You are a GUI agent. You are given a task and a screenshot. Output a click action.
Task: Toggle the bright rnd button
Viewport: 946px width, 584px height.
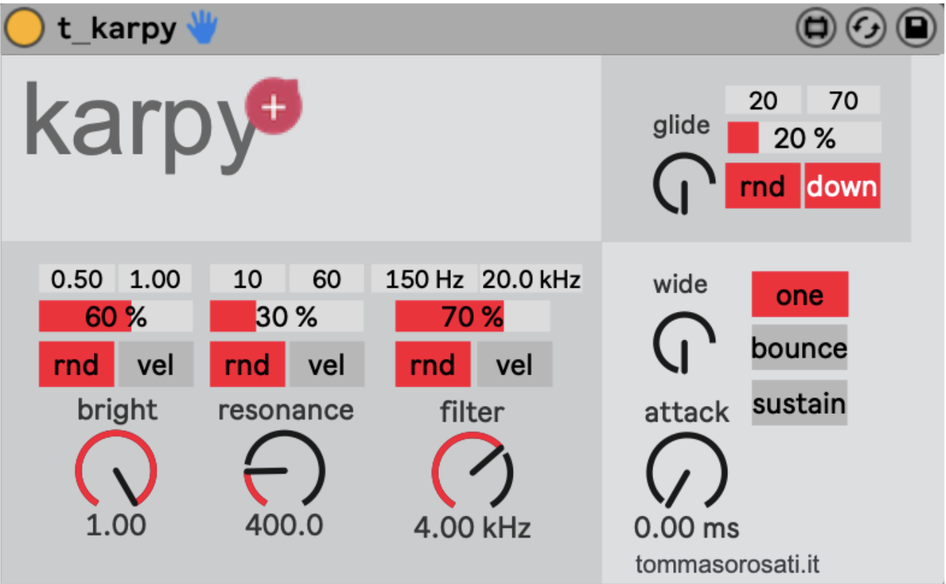[x=76, y=365]
